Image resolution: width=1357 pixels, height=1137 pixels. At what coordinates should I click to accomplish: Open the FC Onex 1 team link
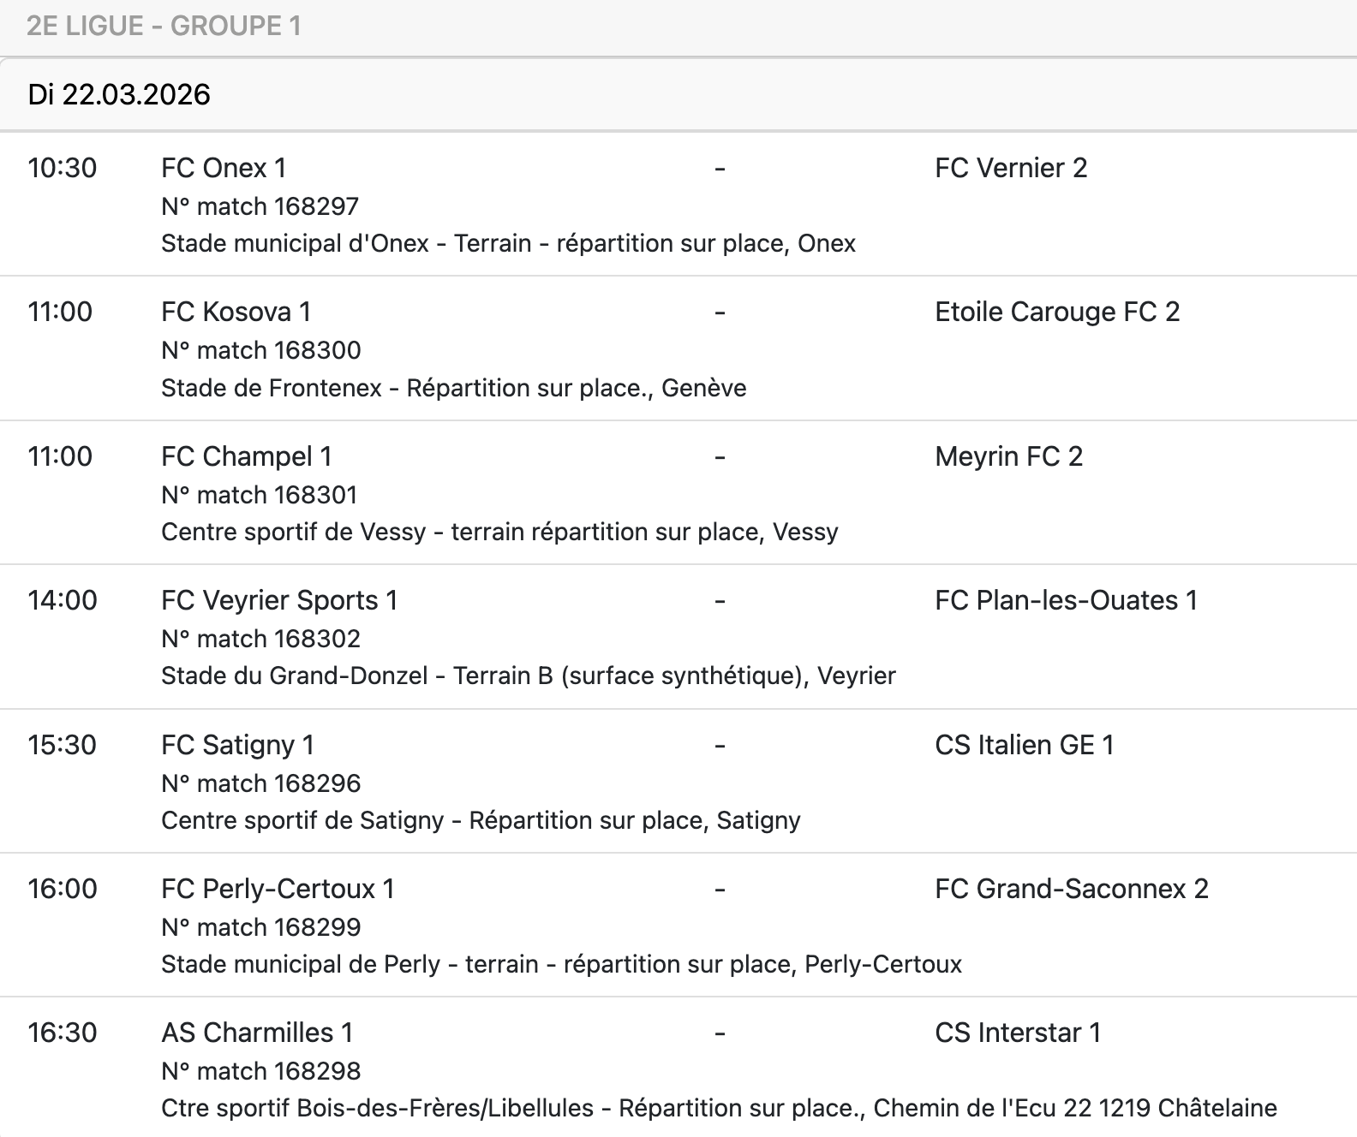[x=224, y=168]
